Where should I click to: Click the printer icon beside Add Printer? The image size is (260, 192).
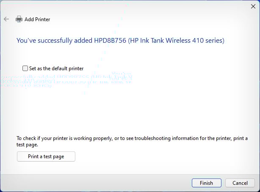click(19, 19)
